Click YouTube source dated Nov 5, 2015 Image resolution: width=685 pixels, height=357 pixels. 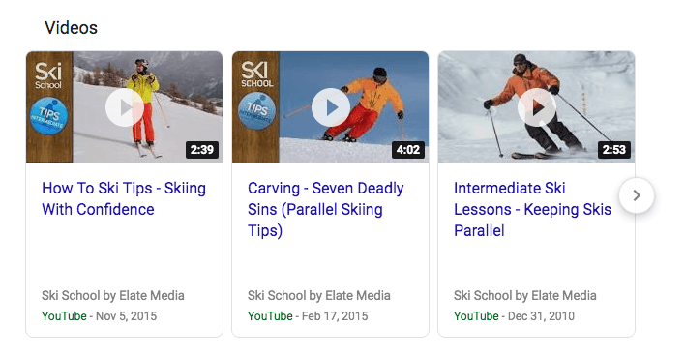[64, 316]
